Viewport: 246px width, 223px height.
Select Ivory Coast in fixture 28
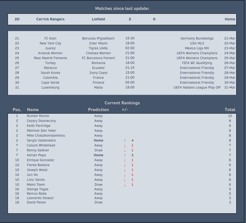pyautogui.click(x=98, y=73)
